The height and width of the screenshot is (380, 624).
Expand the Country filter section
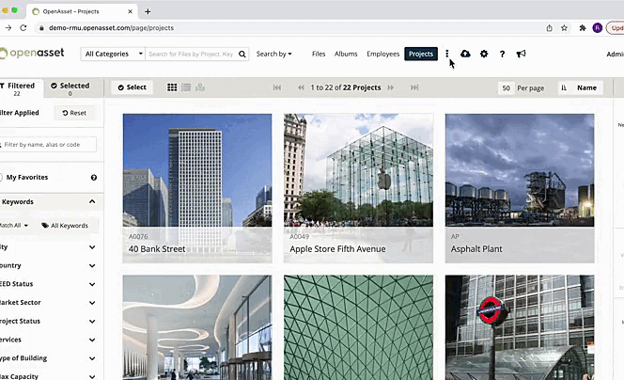[92, 265]
